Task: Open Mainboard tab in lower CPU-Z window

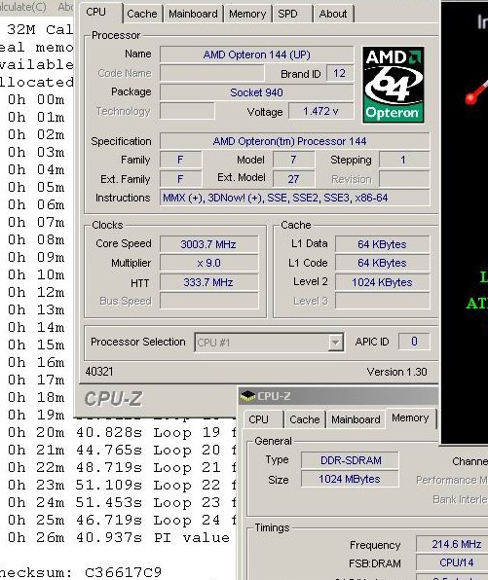Action: click(x=356, y=419)
